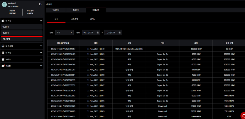Image resolution: width=245 pixels, height=119 pixels.
Task: Click the 11/11/2021 end date field
Action: [113, 33]
